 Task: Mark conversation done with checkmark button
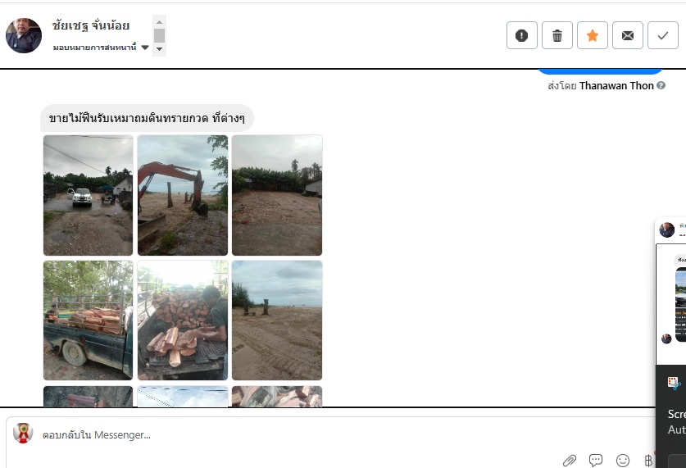pos(663,35)
